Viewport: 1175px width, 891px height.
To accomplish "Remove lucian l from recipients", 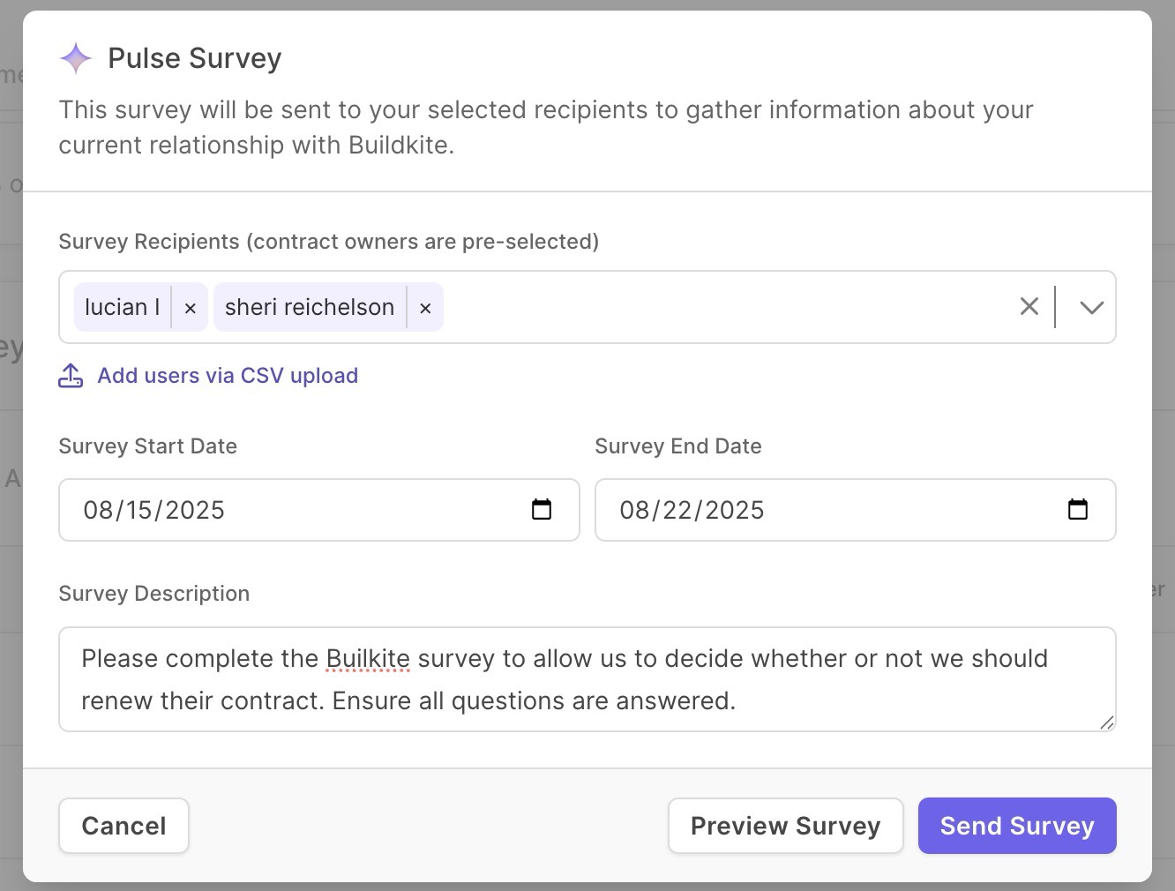I will [x=190, y=308].
